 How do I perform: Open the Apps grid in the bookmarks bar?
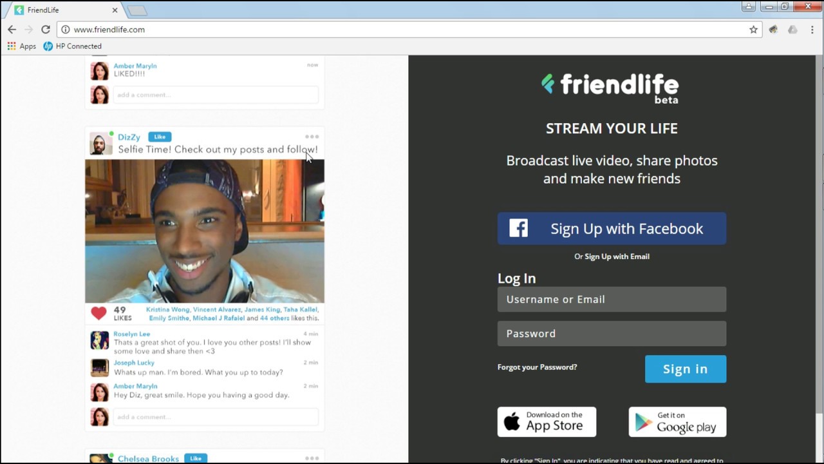22,46
